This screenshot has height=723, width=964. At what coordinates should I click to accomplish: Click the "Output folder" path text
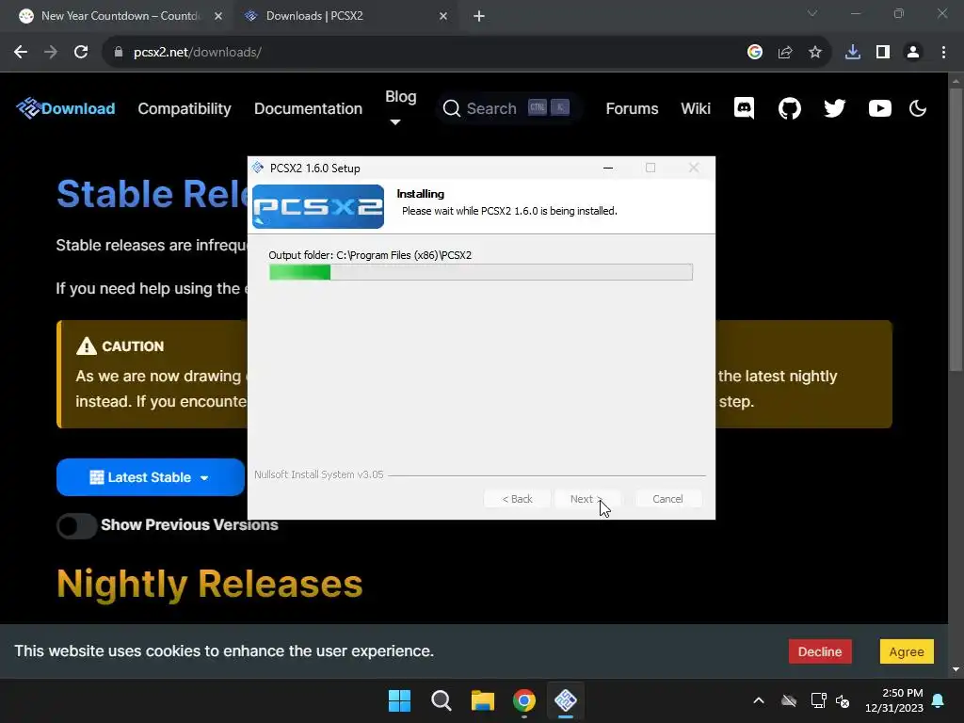pos(370,255)
